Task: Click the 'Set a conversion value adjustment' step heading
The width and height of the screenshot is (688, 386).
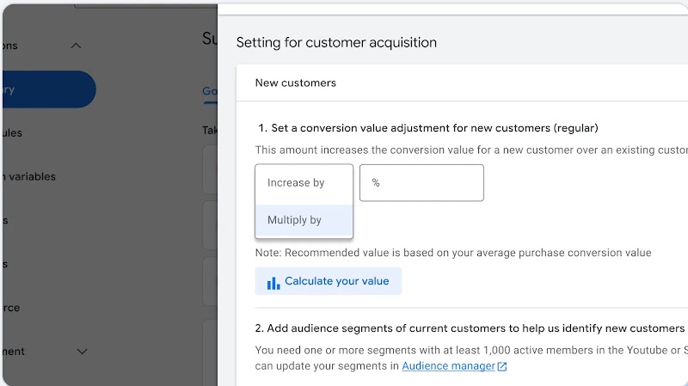Action: 428,128
